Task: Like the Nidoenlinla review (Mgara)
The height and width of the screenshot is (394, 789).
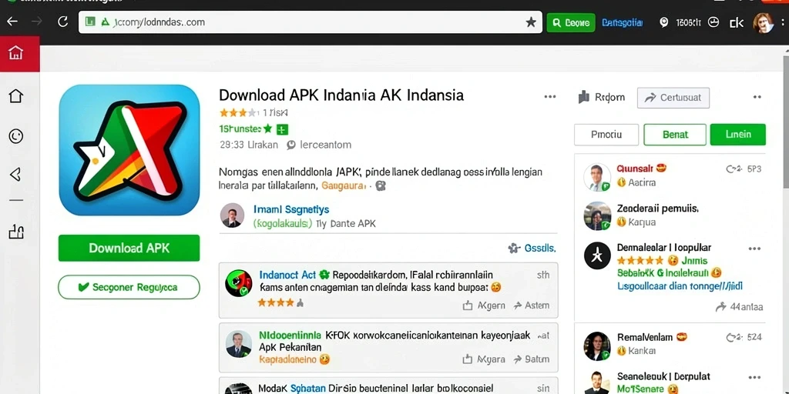Action: tap(484, 359)
